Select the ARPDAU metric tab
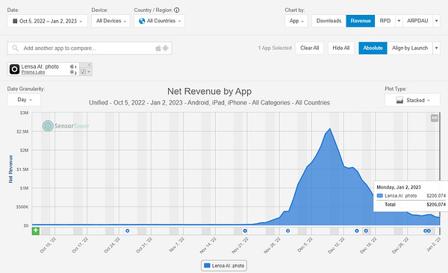Viewport: 448px width, 273px height. [417, 21]
